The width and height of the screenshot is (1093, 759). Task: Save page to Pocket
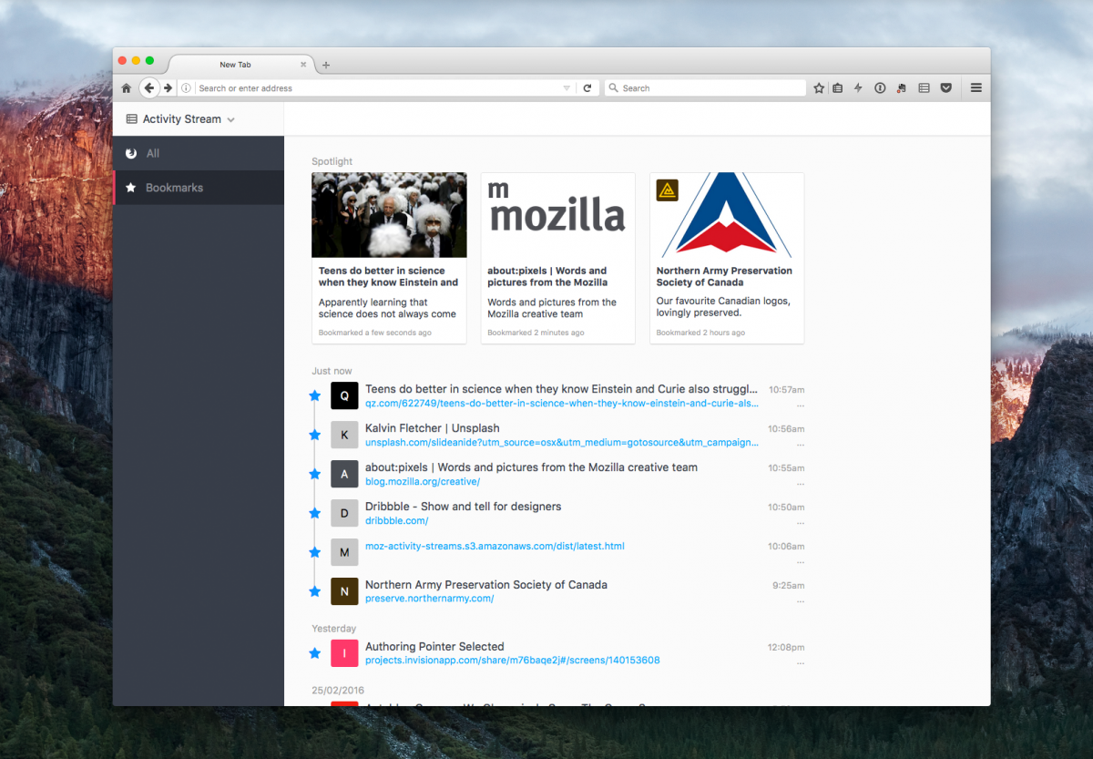945,87
